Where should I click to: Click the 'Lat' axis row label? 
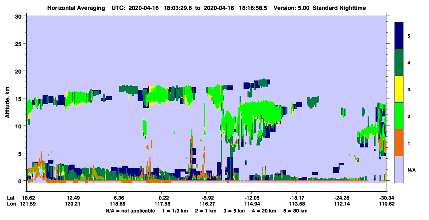11,198
